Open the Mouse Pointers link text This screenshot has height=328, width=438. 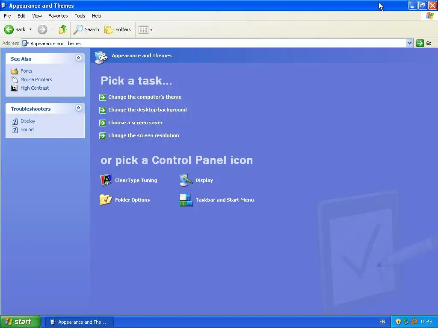[36, 79]
